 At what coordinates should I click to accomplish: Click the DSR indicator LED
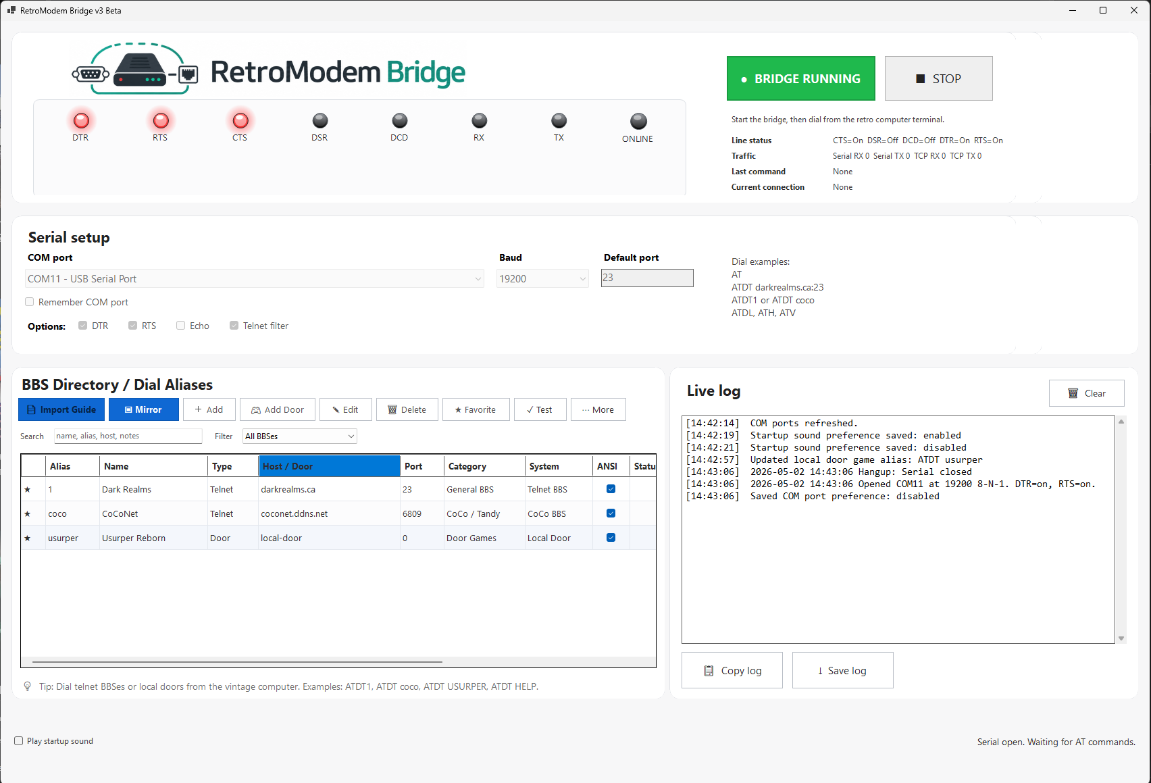(320, 120)
